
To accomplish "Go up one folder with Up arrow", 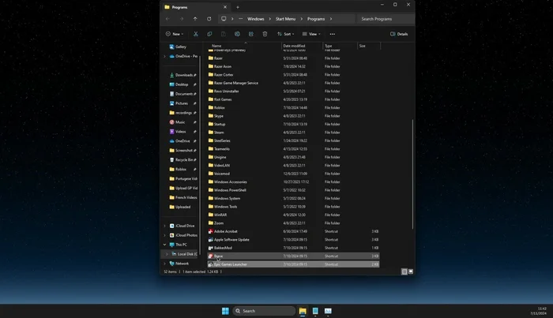I will tap(195, 18).
